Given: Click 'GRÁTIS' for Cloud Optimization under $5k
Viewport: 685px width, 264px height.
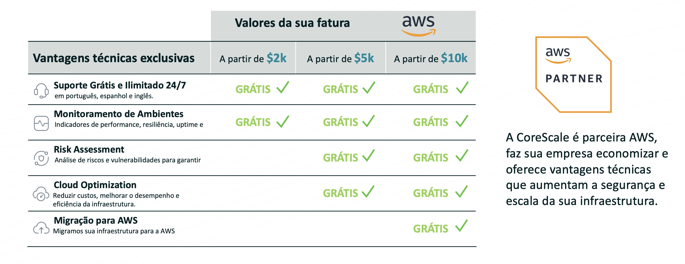Looking at the screenshot, I should point(340,193).
